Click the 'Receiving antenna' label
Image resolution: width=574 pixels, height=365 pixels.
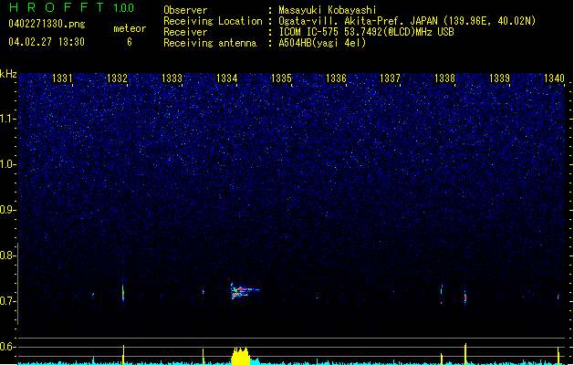210,43
